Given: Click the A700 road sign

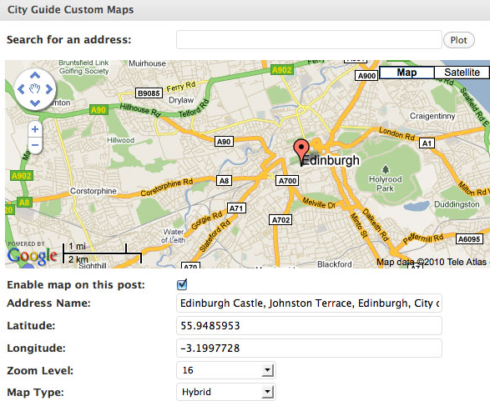Looking at the screenshot, I should (x=287, y=181).
